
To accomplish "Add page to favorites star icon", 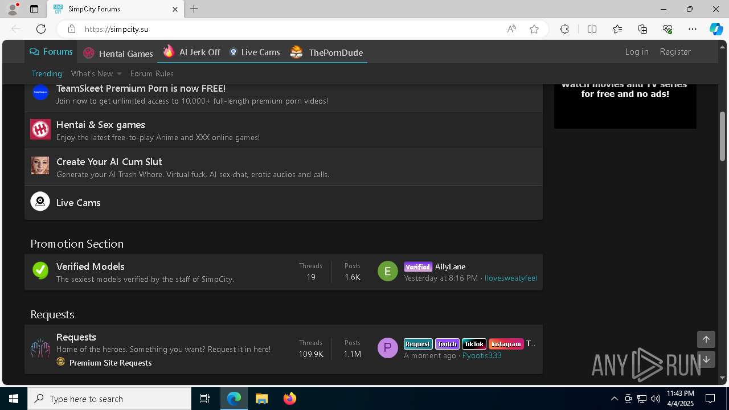I will pos(534,29).
